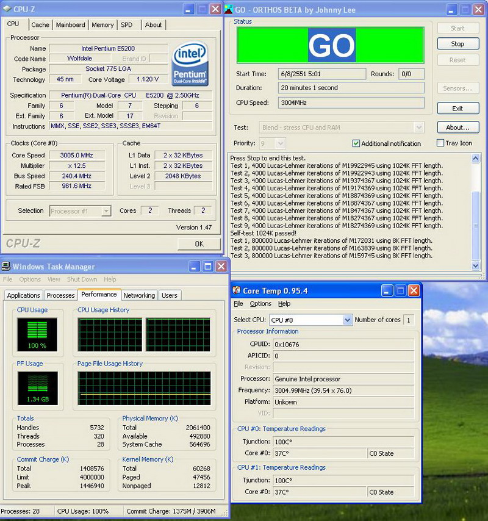Open the Networking tab in Task Manager
This screenshot has width=488, height=521.
pyautogui.click(x=139, y=295)
